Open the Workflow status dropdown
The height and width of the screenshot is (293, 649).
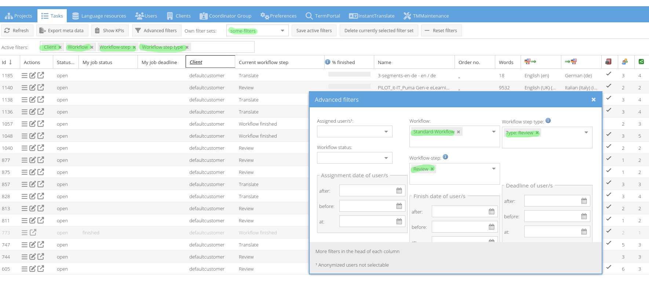[386, 158]
